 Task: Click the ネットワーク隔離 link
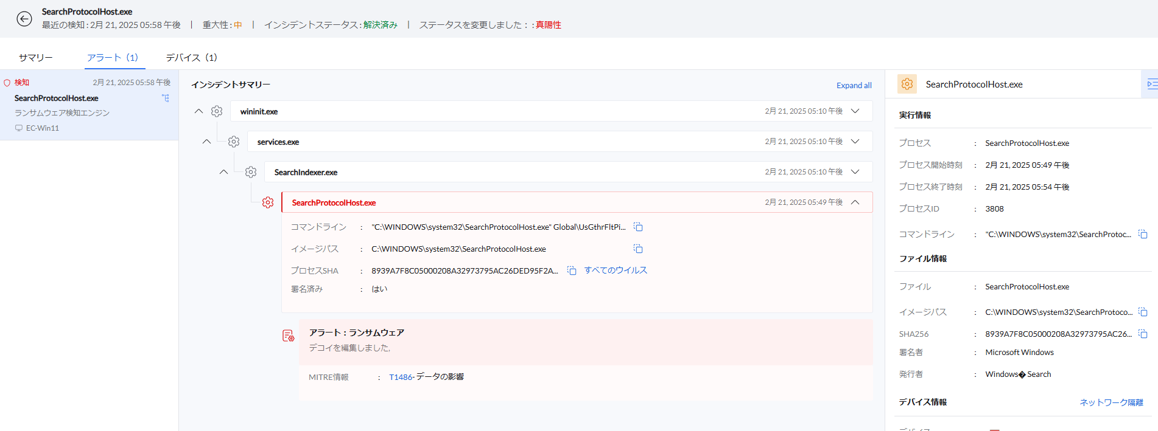1111,402
